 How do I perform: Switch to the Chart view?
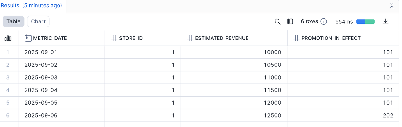[x=38, y=21]
